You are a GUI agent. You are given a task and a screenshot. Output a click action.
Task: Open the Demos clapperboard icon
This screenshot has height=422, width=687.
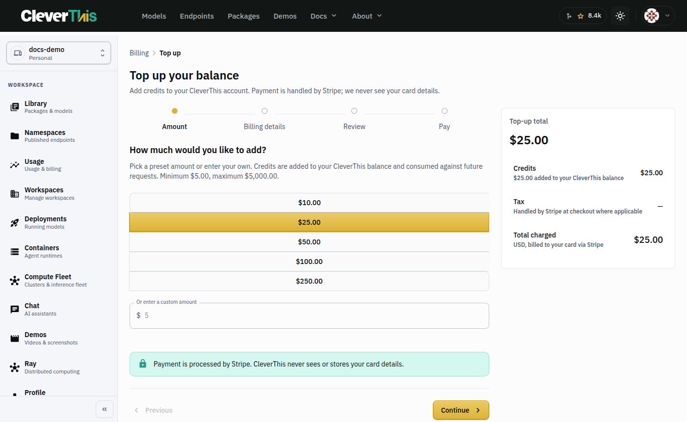click(15, 339)
